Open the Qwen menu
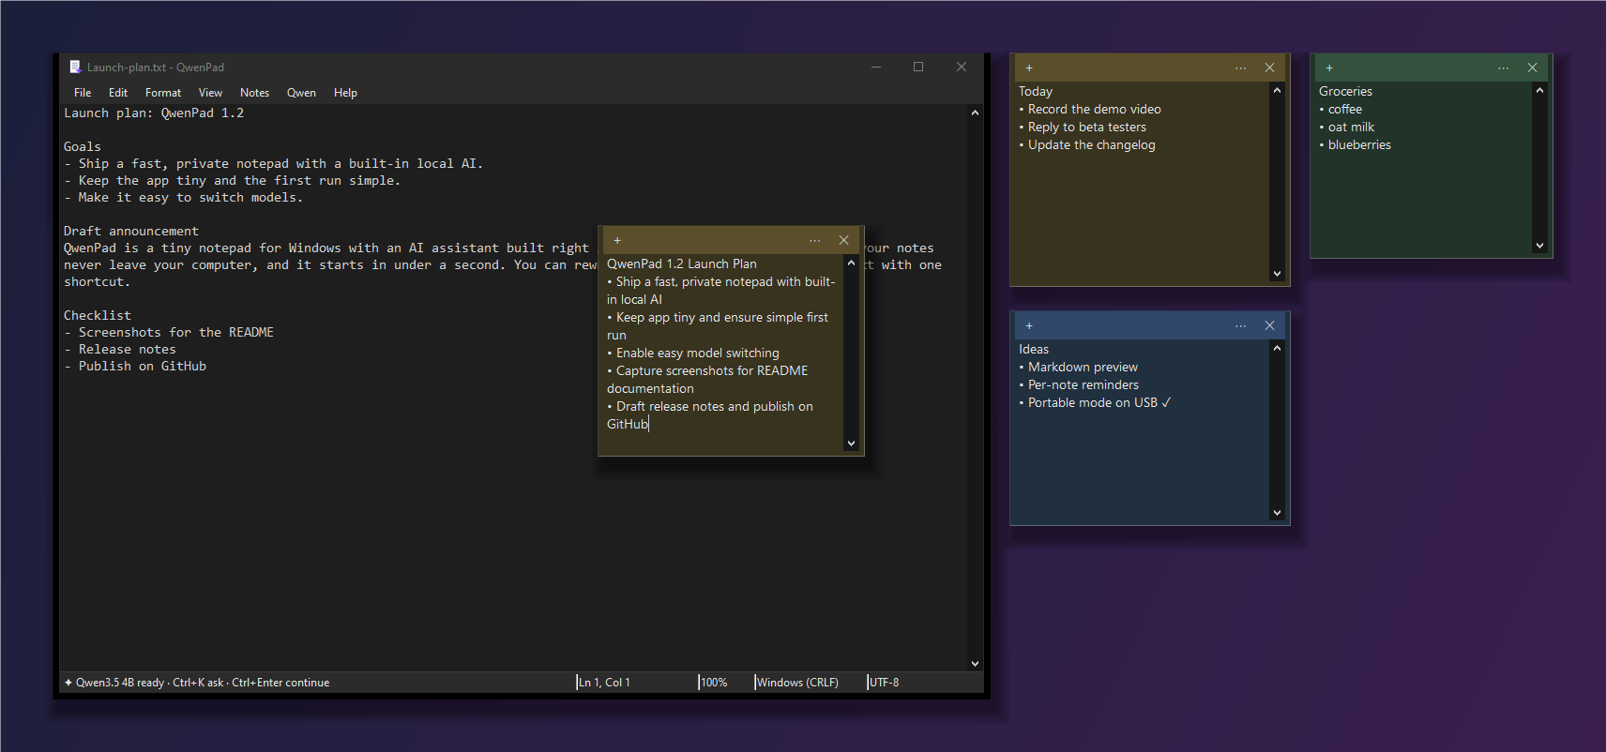 [301, 93]
